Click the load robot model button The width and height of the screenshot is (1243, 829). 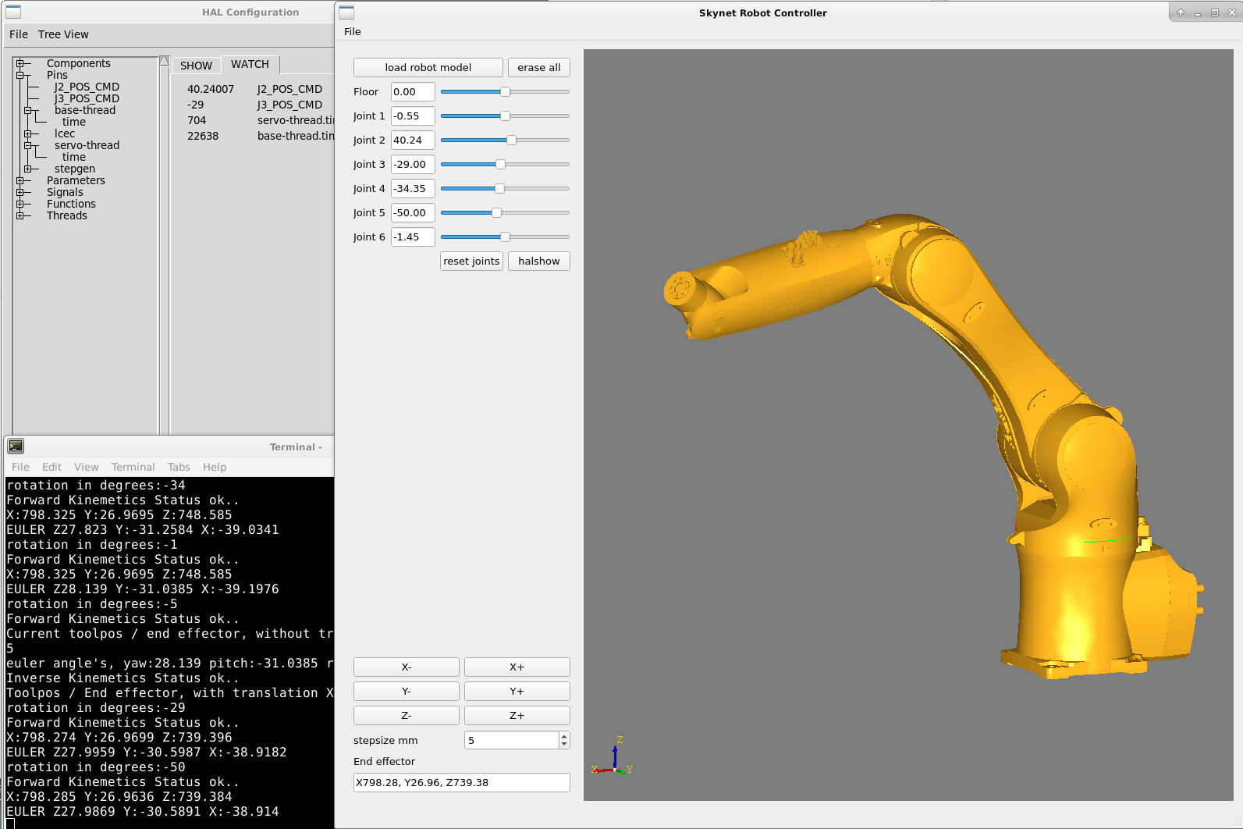pos(428,67)
